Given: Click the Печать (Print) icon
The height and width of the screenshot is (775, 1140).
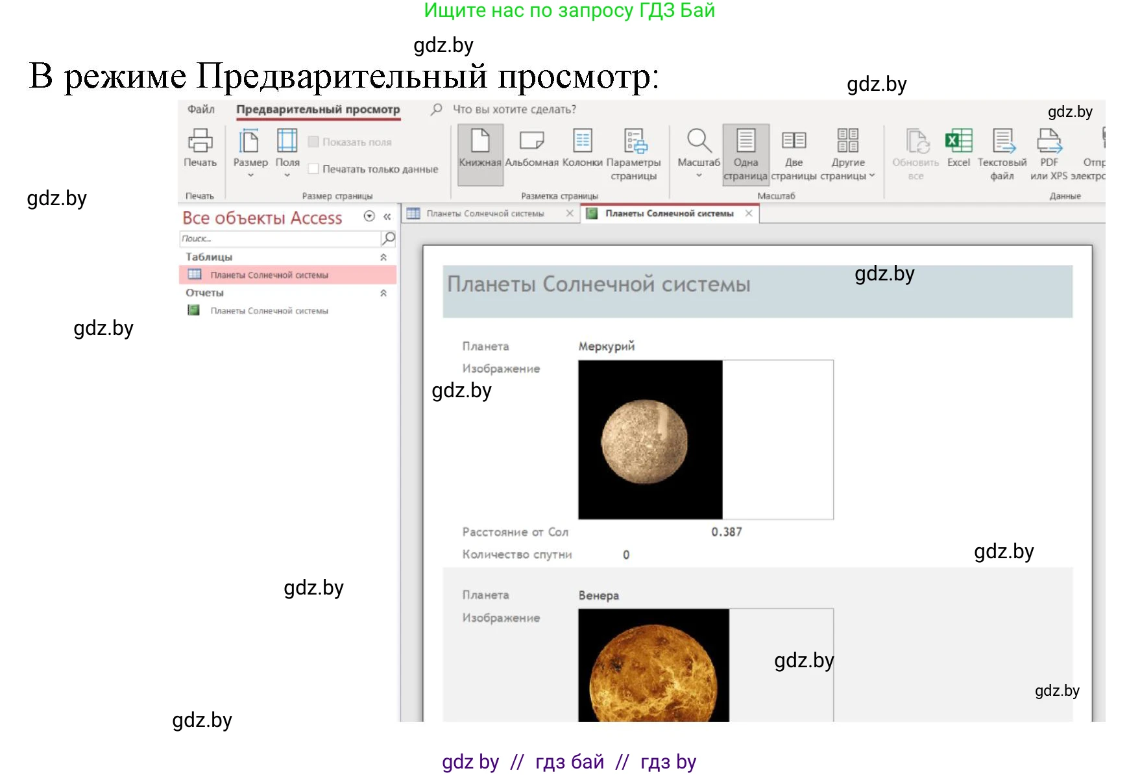Looking at the screenshot, I should click(201, 151).
